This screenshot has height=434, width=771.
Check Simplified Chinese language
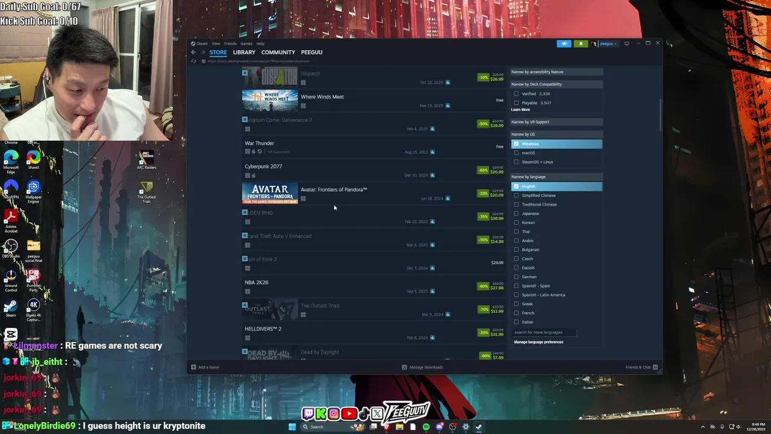click(516, 195)
